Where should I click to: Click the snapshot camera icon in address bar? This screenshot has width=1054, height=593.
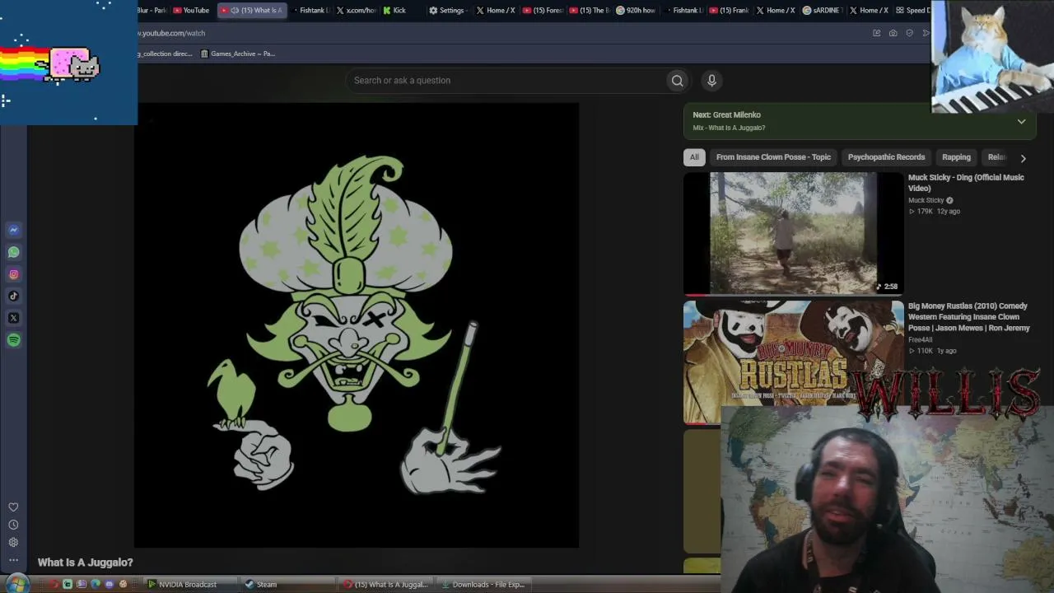[893, 33]
